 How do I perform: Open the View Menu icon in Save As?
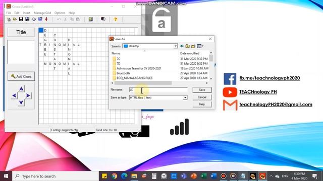(x=200, y=46)
